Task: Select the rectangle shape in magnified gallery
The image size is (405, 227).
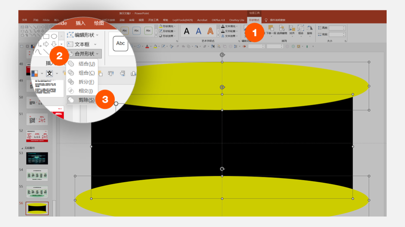Action: (x=46, y=36)
